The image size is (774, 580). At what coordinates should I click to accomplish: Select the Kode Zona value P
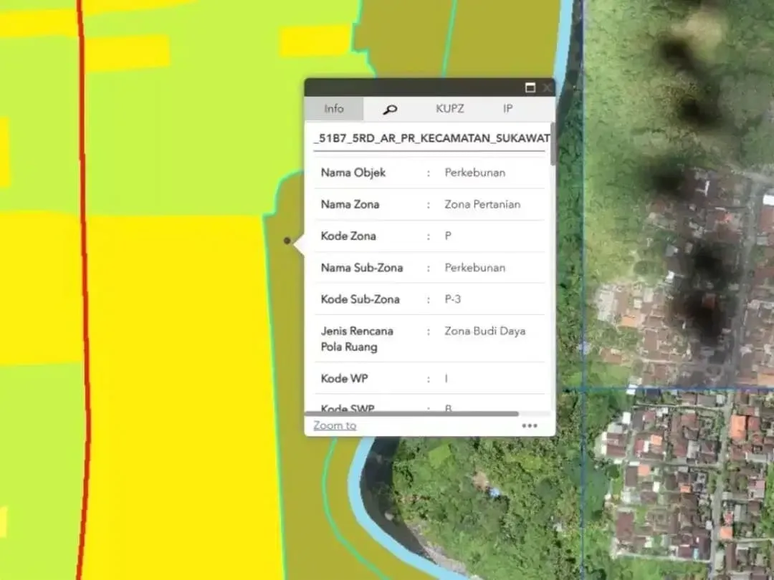[x=448, y=236]
